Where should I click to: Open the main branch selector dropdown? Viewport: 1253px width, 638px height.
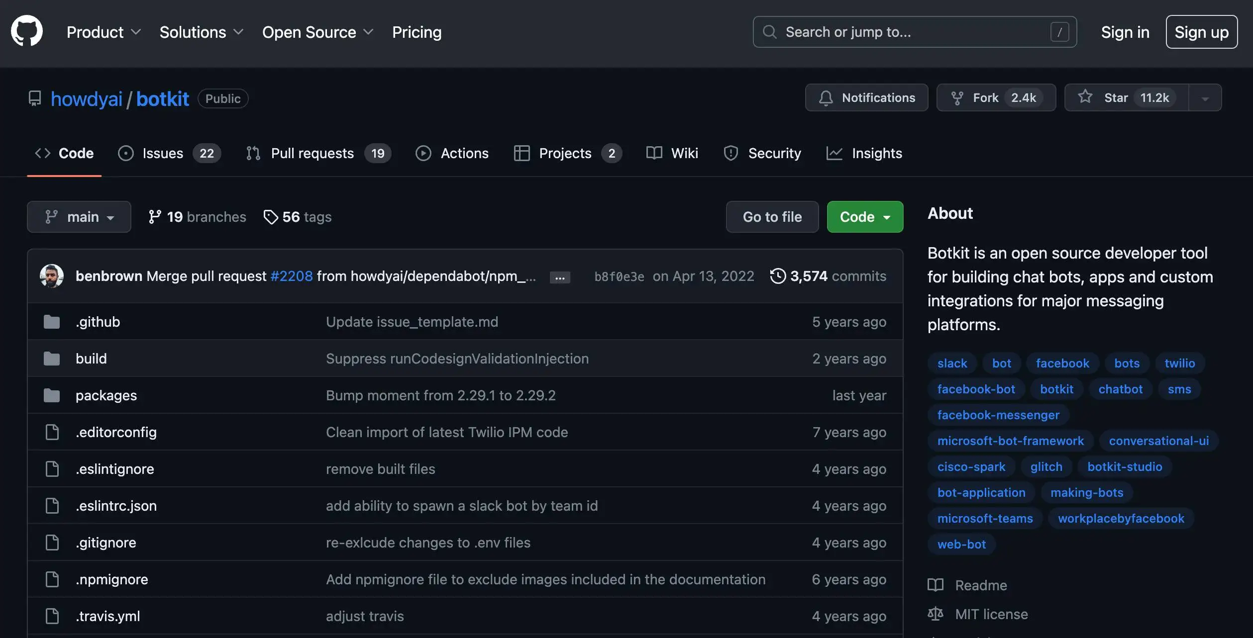pyautogui.click(x=79, y=217)
